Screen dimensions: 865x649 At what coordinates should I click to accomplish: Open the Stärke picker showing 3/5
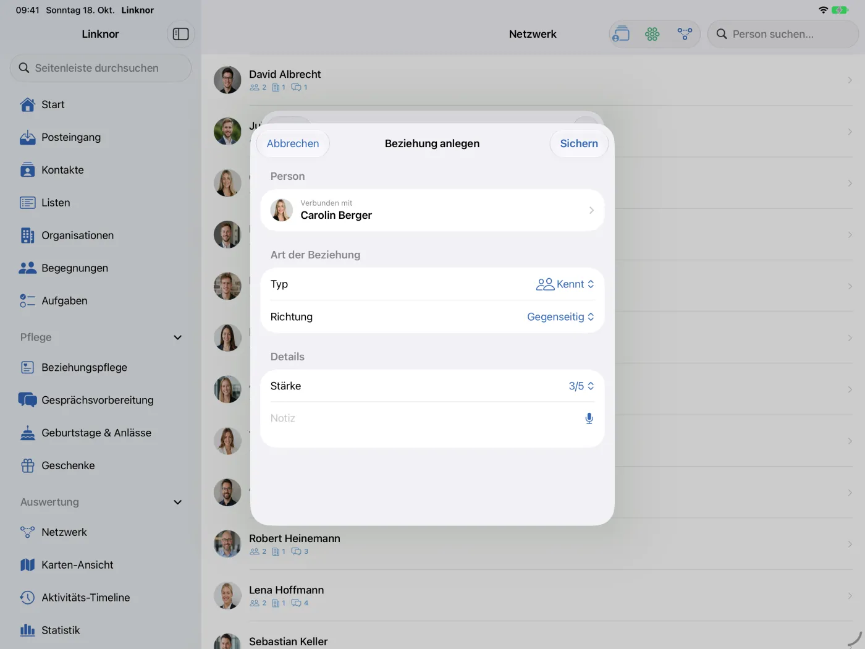point(581,386)
